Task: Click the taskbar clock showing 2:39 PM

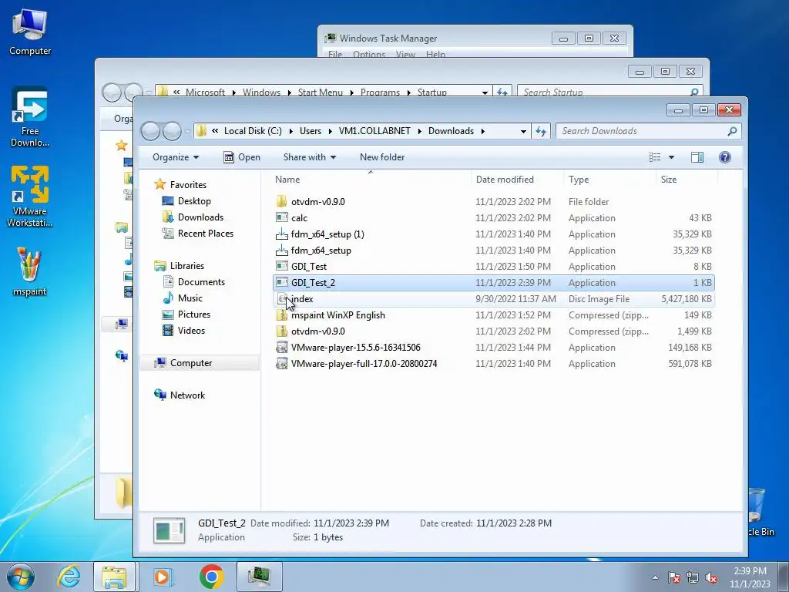Action: (750, 577)
